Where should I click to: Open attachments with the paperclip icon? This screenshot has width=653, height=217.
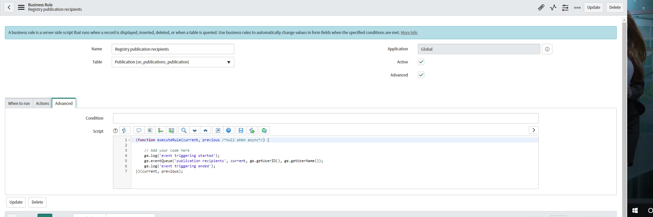[541, 8]
